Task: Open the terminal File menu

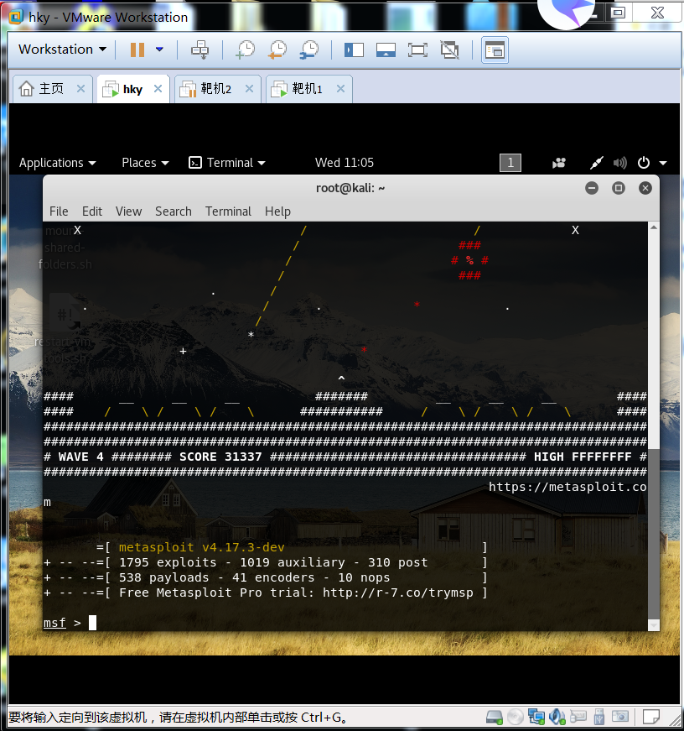Action: point(59,211)
